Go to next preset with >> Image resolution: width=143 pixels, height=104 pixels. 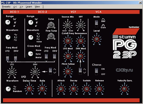(21, 7)
